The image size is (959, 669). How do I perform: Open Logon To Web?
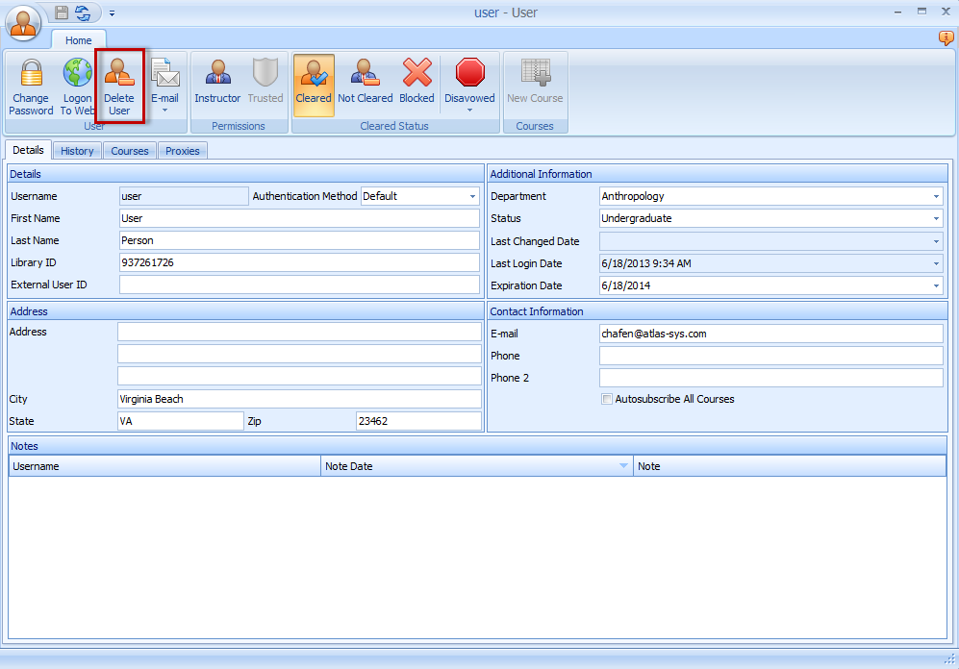tap(77, 85)
